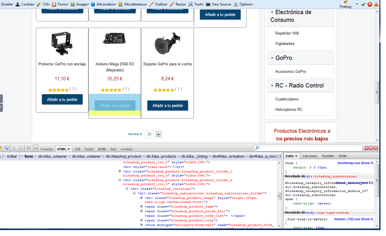This screenshot has height=236, width=386.
Task: Select the HTML panel tab
Action: pos(64,149)
